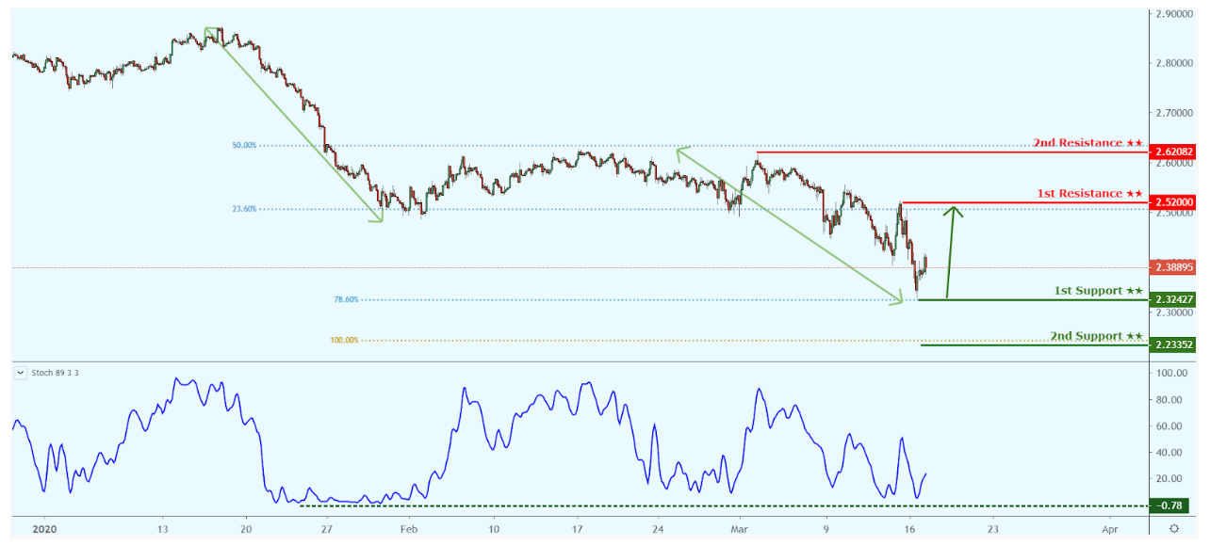Select the 2.38895 current price label
1210x545 pixels.
[x=1173, y=266]
